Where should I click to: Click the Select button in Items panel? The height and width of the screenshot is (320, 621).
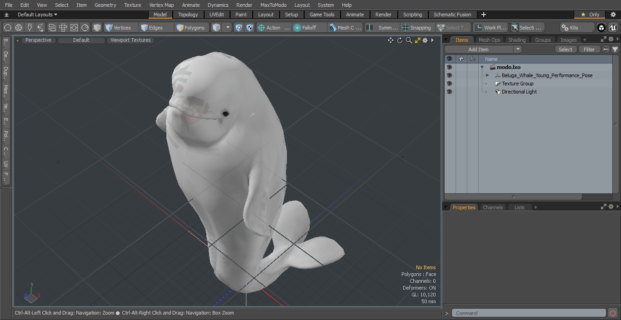click(566, 49)
